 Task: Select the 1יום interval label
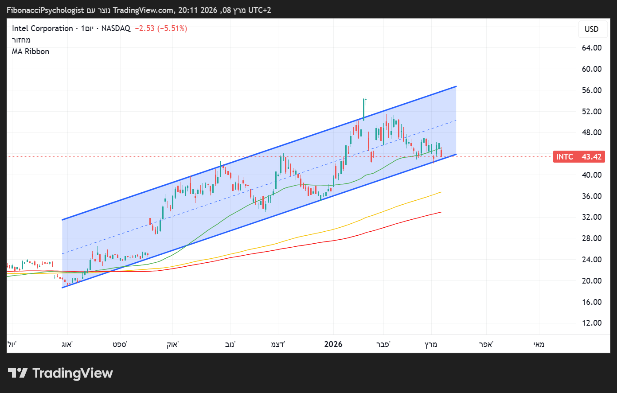click(88, 28)
